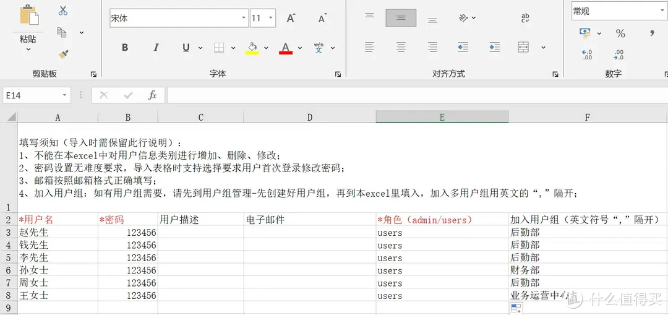Image resolution: width=668 pixels, height=315 pixels.
Task: Select column E header
Action: pyautogui.click(x=442, y=117)
